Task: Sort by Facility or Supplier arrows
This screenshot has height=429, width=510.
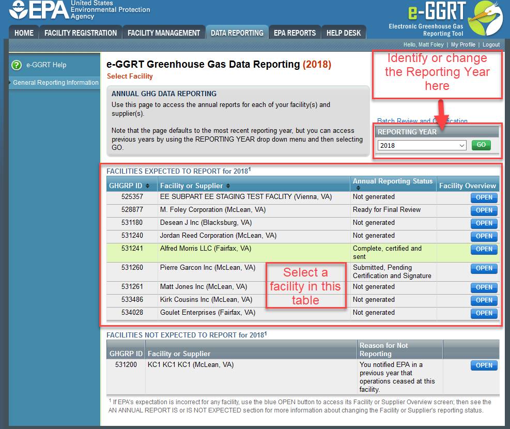Action: [x=228, y=186]
